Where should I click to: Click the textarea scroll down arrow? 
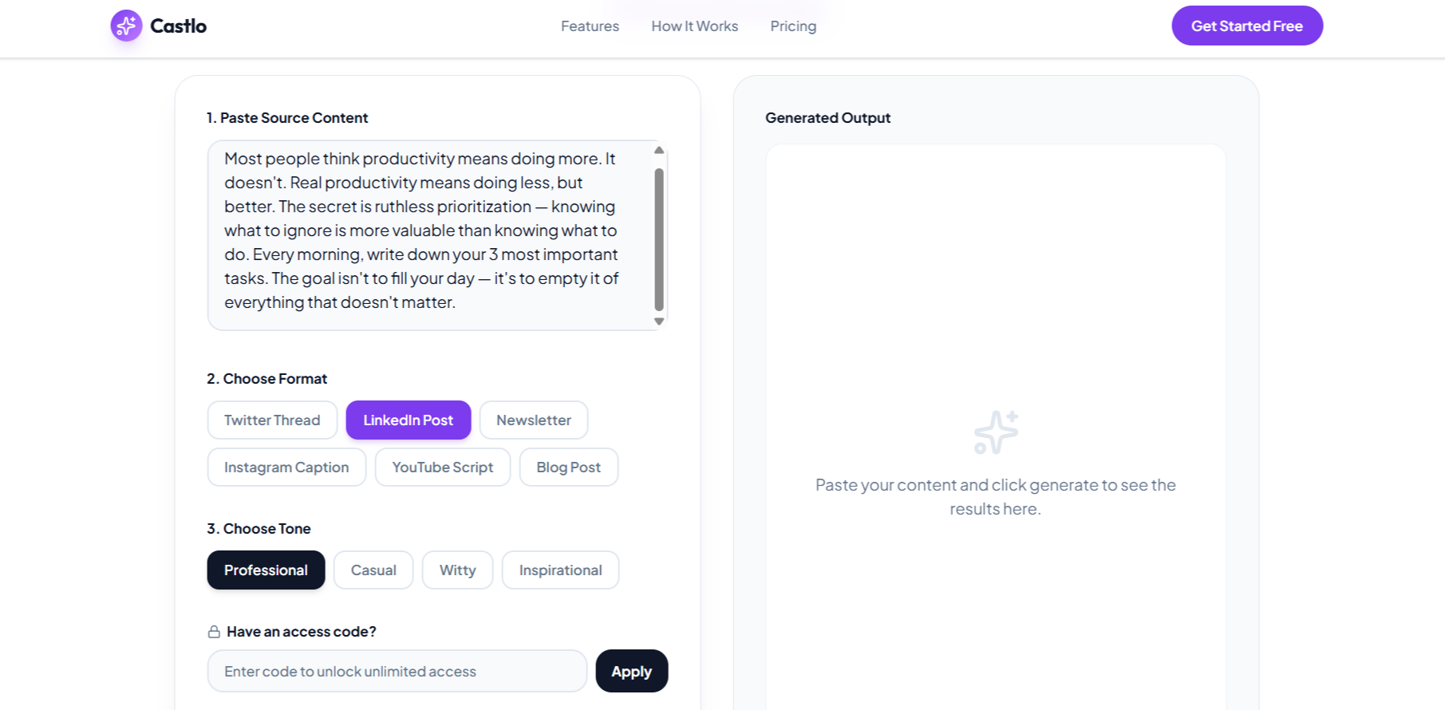click(659, 321)
